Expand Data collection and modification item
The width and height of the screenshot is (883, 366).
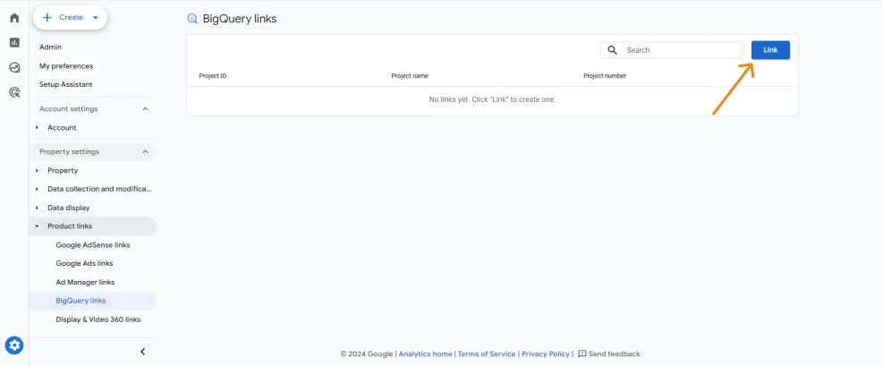tap(38, 189)
